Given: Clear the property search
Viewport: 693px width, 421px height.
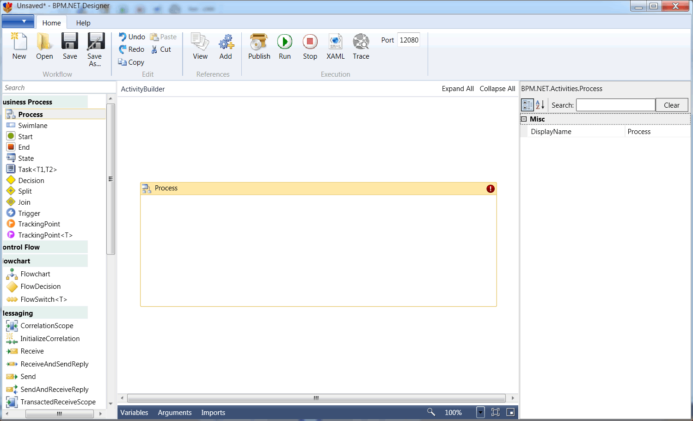Looking at the screenshot, I should tap(672, 105).
